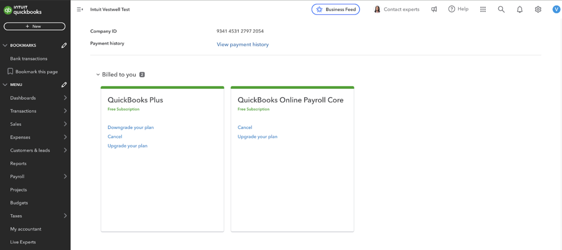Open the settings gear icon
The height and width of the screenshot is (250, 562).
[538, 9]
